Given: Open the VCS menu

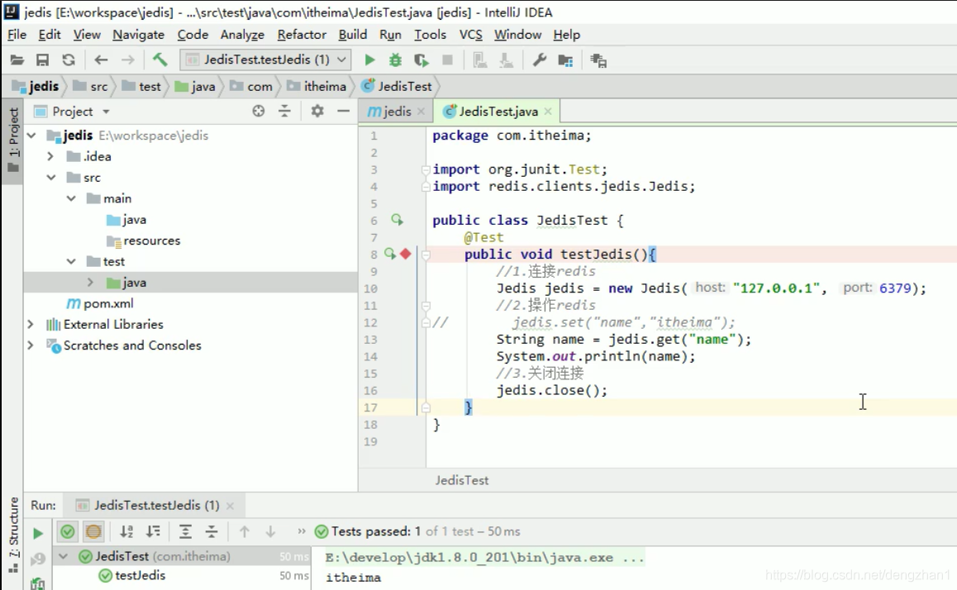Looking at the screenshot, I should pos(470,35).
